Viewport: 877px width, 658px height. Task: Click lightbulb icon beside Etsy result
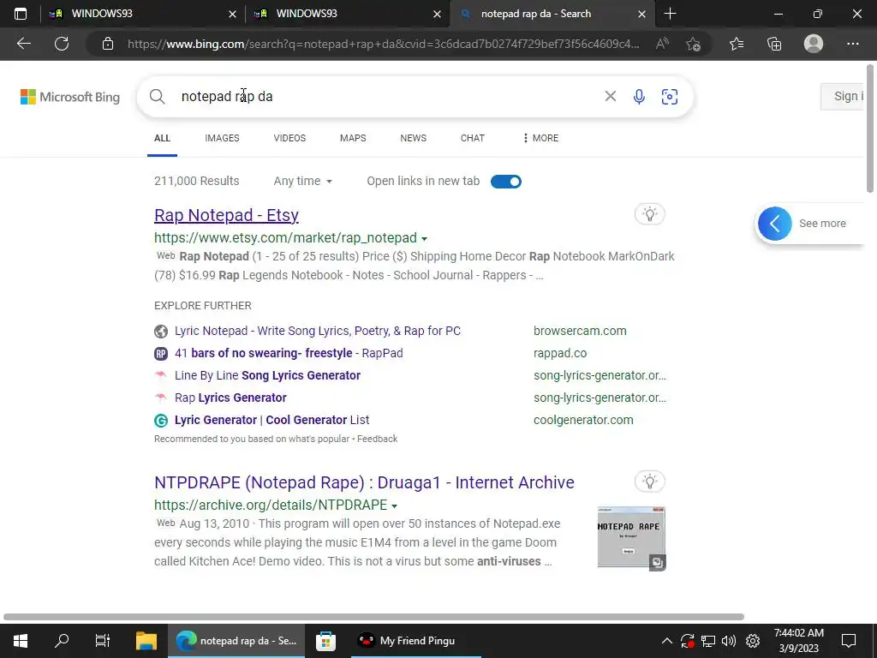coord(649,214)
